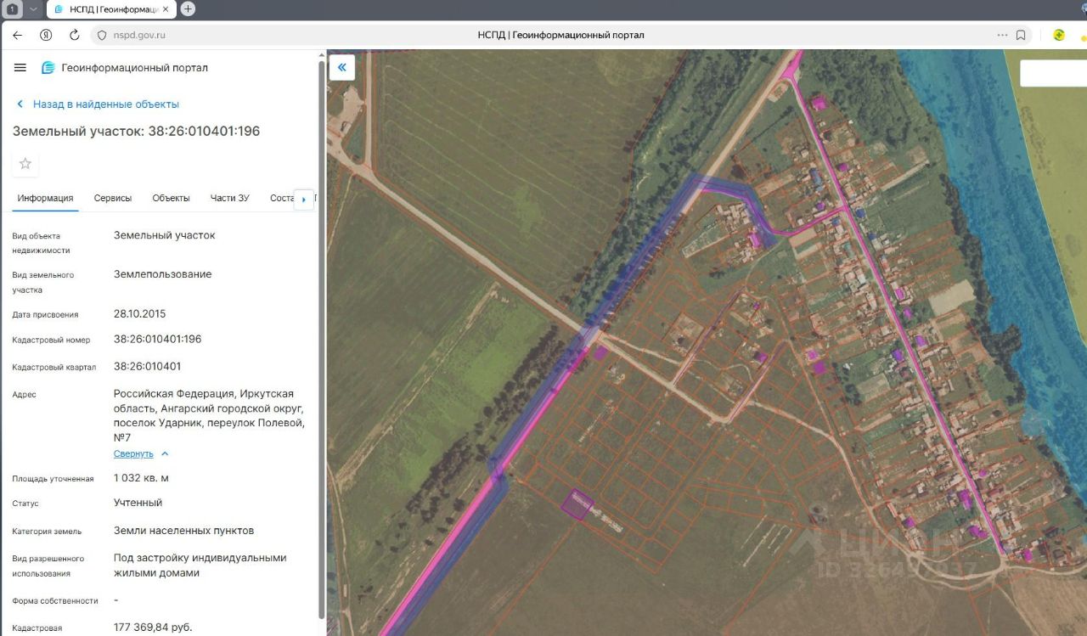
Task: Go back with browser back arrow
Action: [17, 35]
